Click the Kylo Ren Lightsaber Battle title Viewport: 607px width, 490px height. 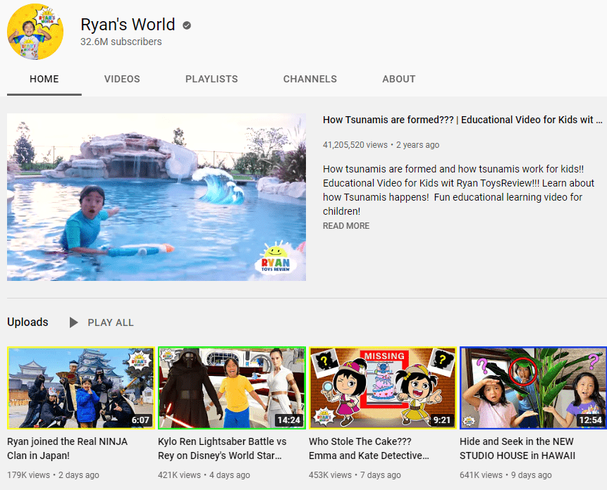222,448
